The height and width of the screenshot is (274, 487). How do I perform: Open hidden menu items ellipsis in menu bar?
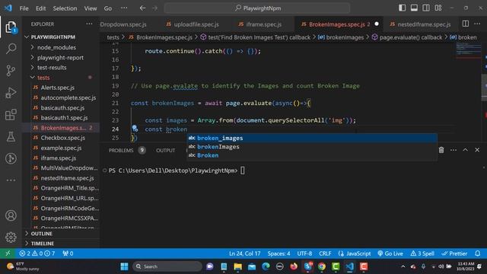[x=124, y=8]
